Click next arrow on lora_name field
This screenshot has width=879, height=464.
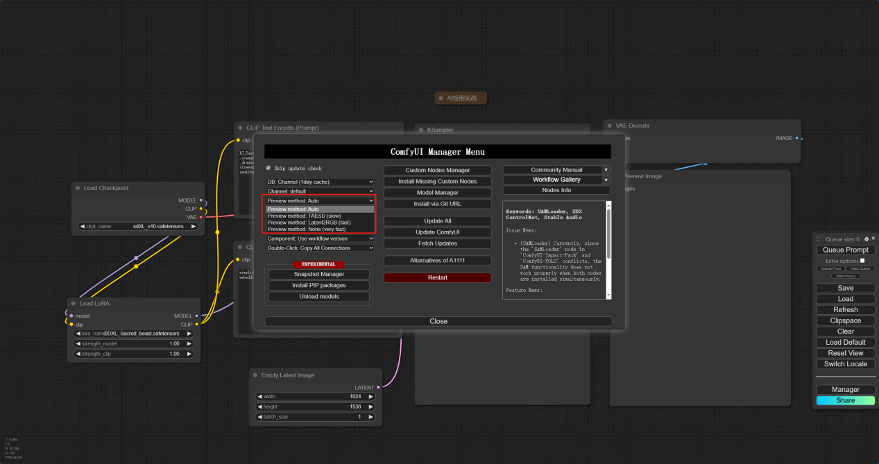point(189,333)
